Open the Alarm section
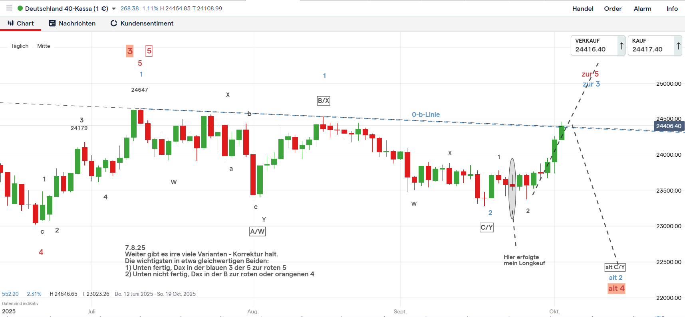This screenshot has height=317, width=685. (x=642, y=9)
